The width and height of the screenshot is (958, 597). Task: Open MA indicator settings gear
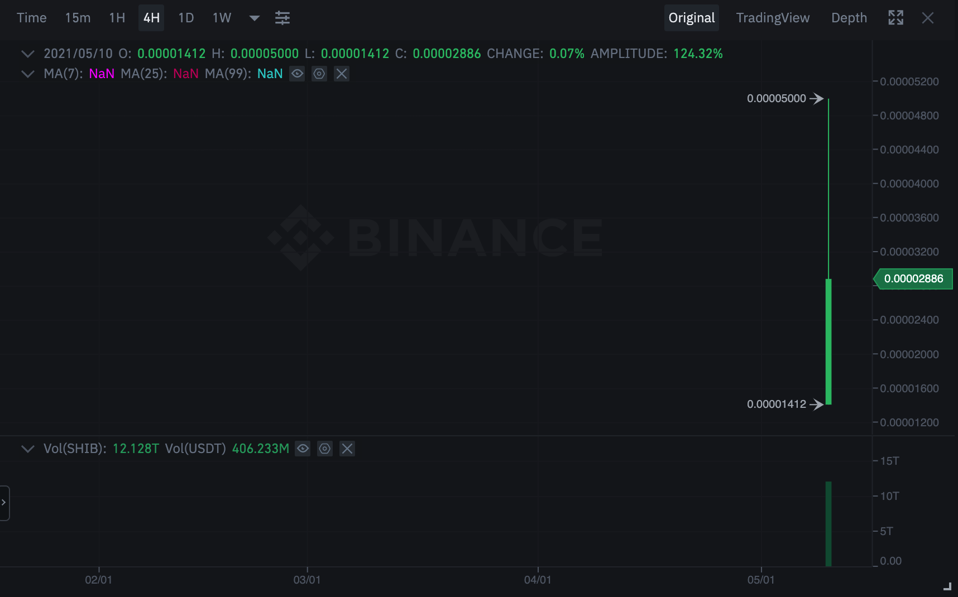(319, 74)
